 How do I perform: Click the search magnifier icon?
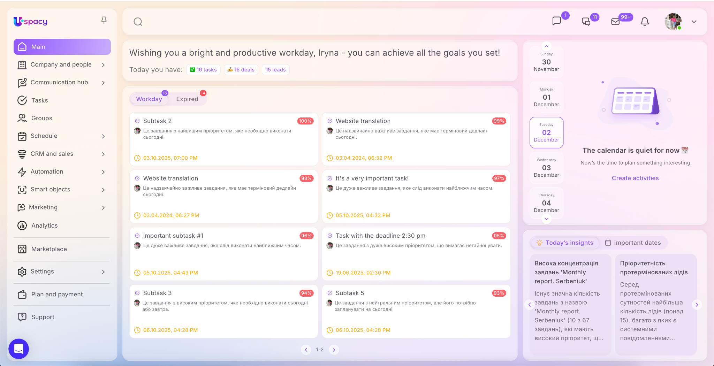(x=138, y=22)
